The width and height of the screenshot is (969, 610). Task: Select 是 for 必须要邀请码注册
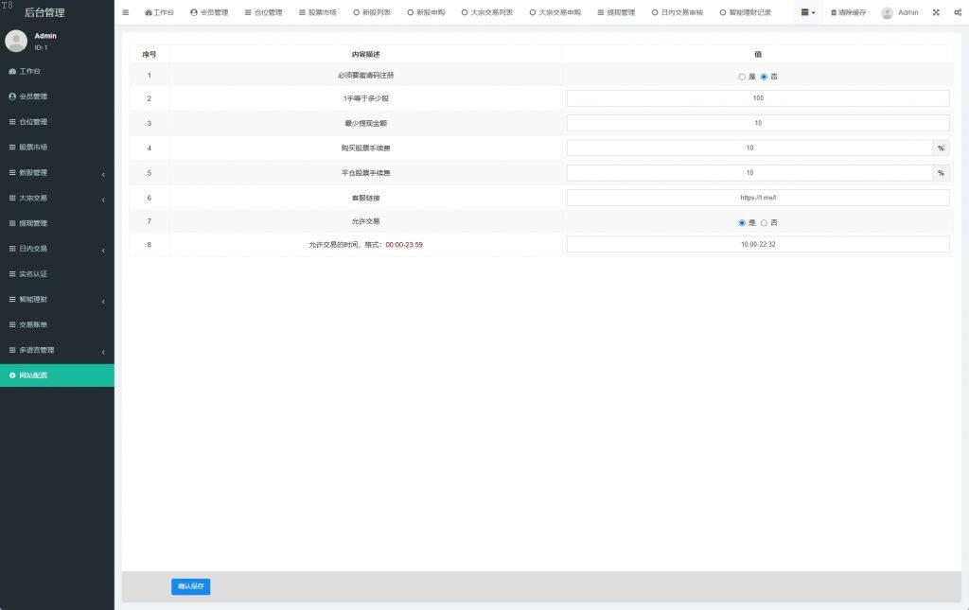coord(742,77)
